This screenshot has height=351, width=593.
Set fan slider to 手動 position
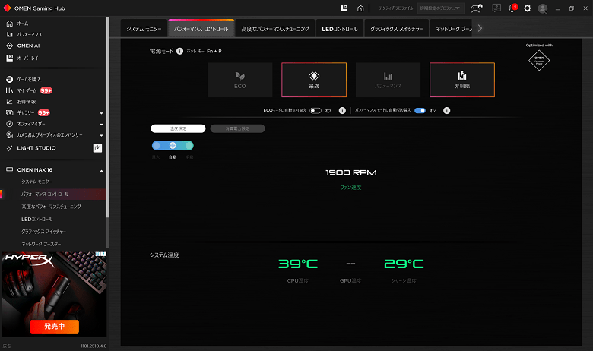pyautogui.click(x=189, y=145)
